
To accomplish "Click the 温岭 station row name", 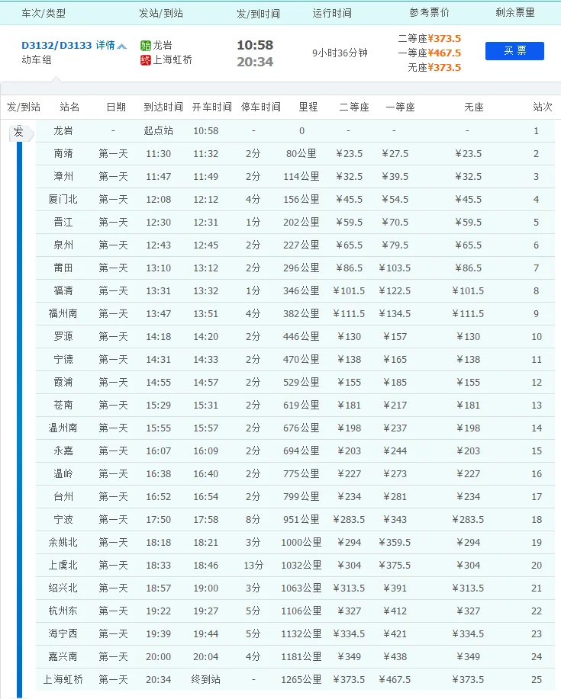I will (63, 473).
